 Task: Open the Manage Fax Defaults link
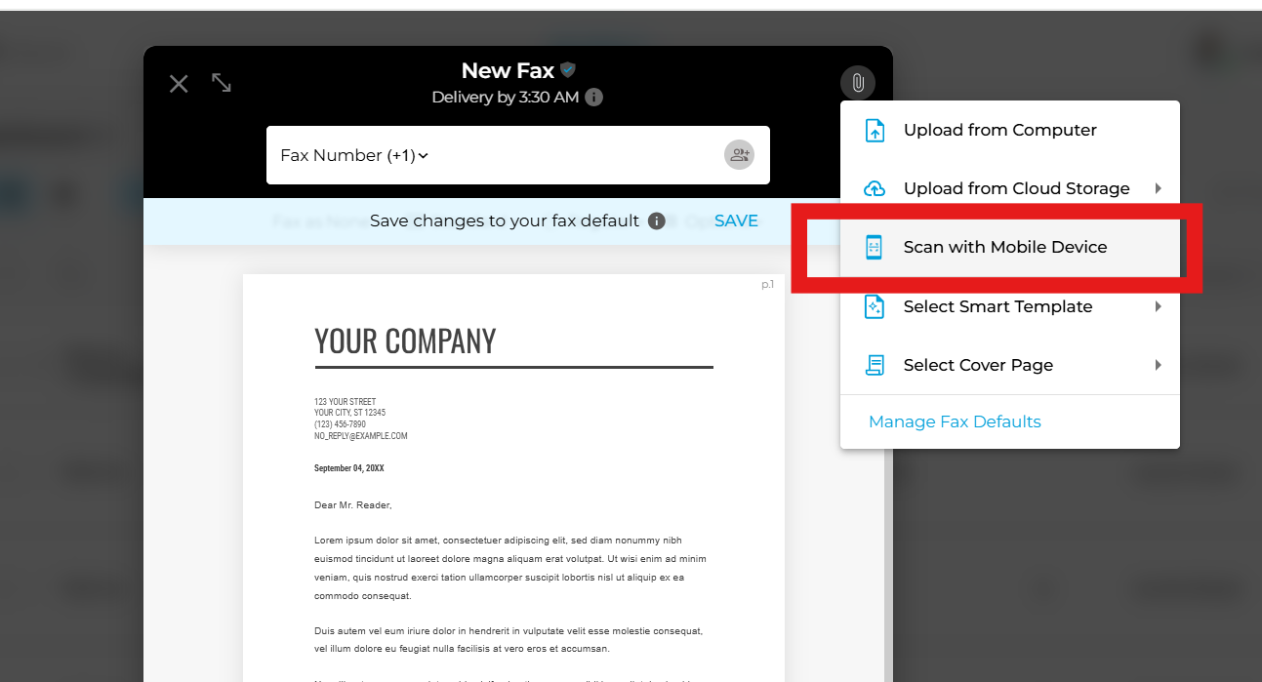click(x=955, y=421)
